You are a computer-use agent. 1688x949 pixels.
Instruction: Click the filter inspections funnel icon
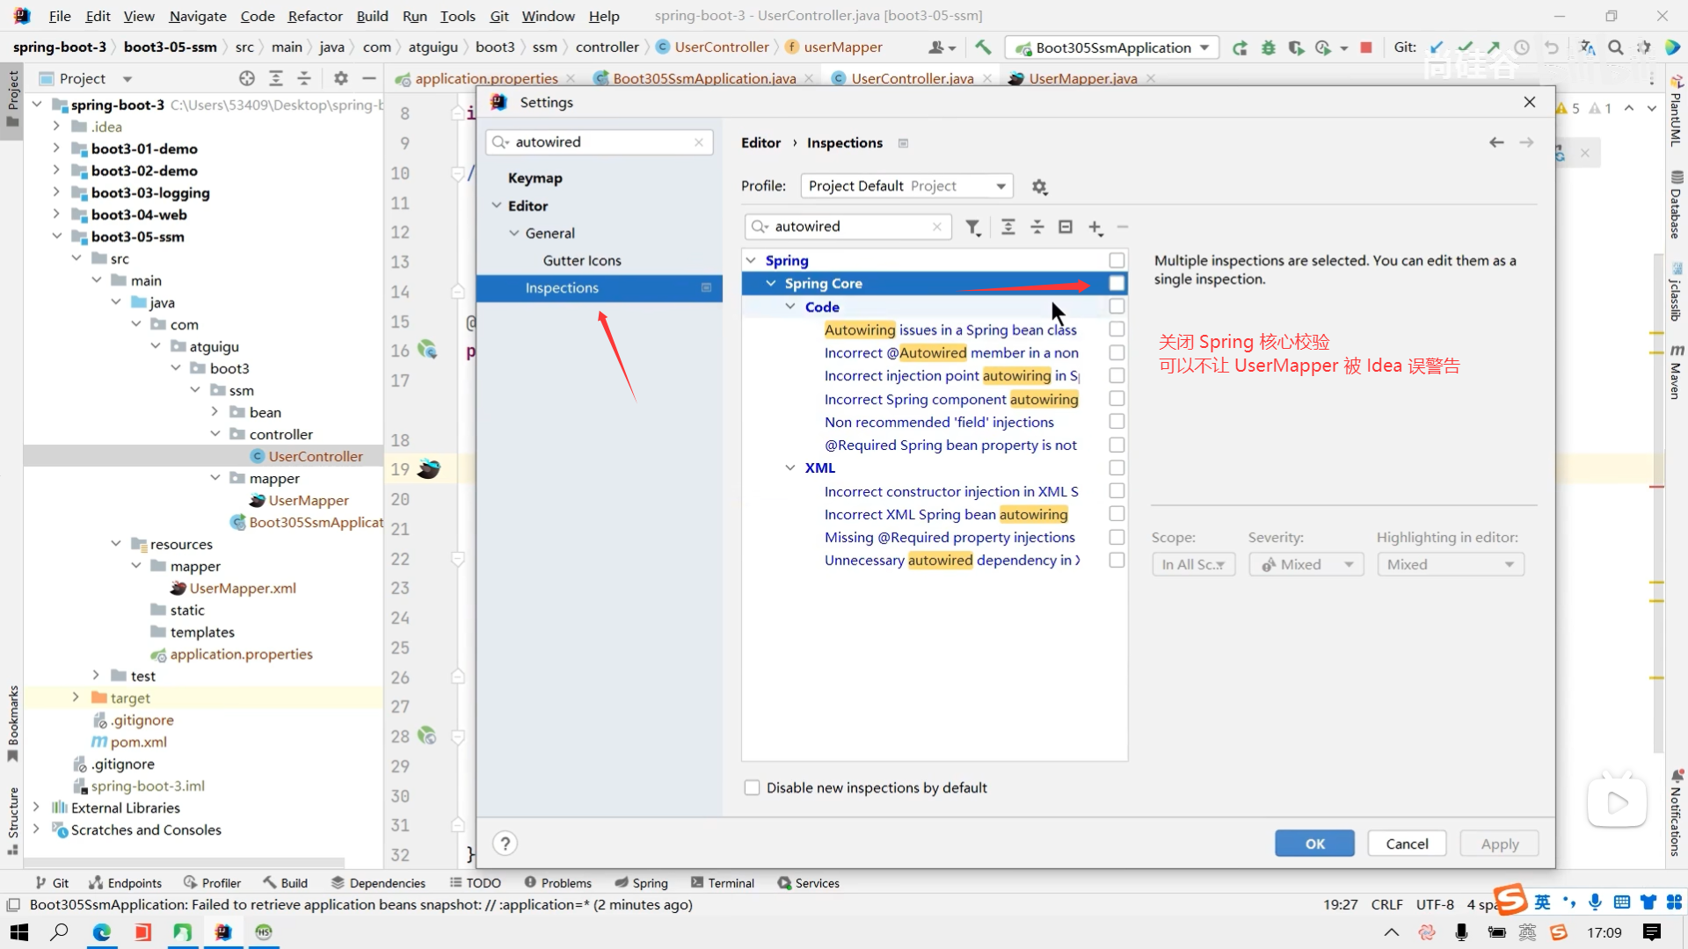(x=972, y=228)
